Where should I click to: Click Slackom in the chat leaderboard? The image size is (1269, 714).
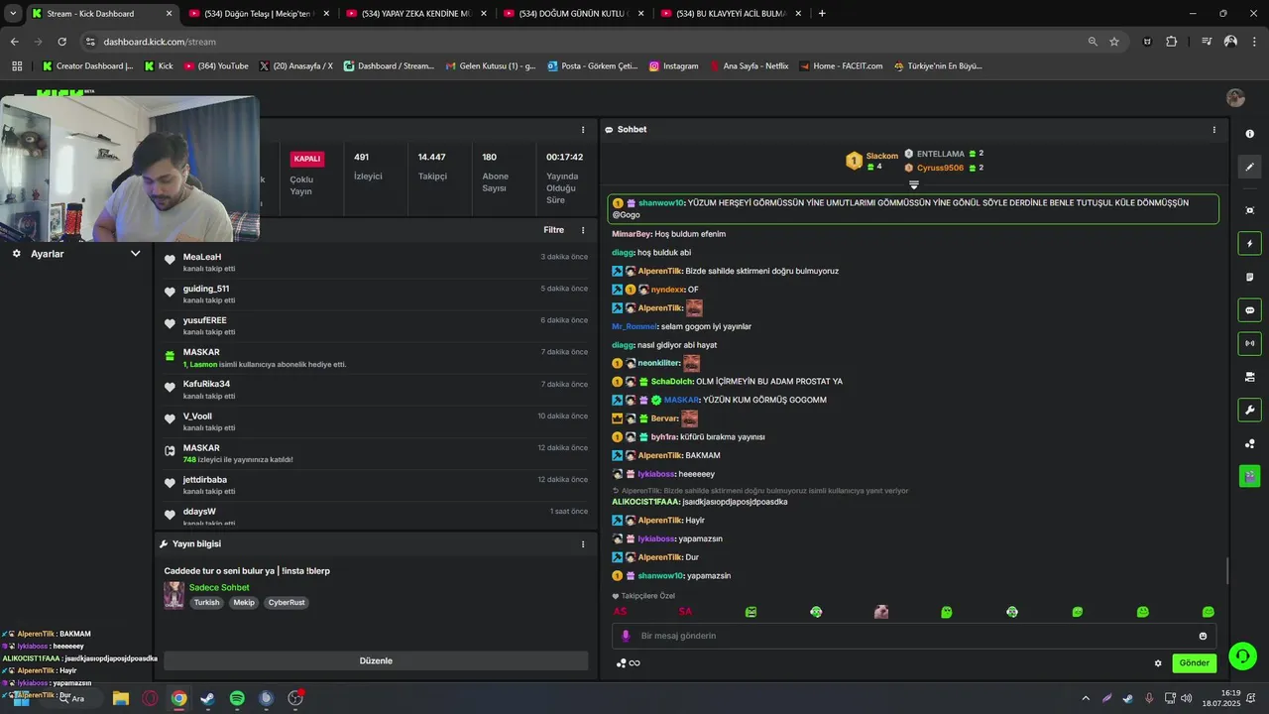(881, 156)
